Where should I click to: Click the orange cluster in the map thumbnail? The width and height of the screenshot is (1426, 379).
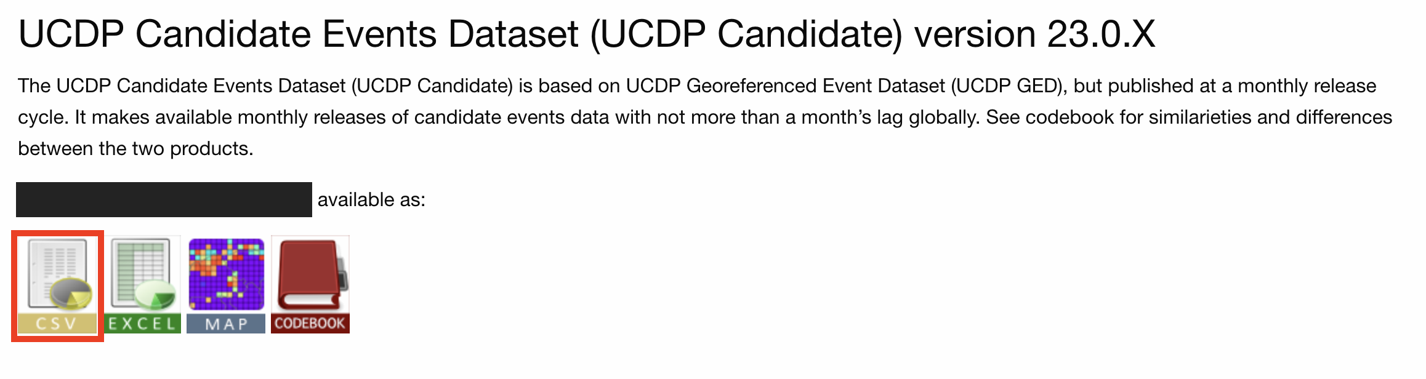tap(206, 266)
